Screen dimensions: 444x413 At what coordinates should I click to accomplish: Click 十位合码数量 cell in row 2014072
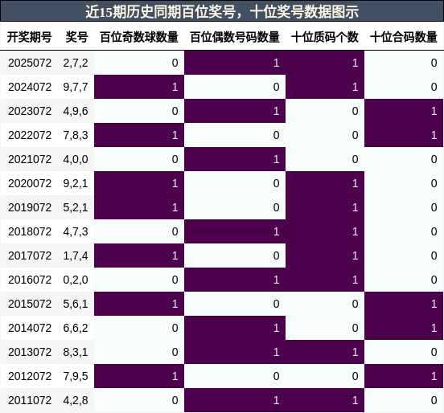pyautogui.click(x=404, y=328)
